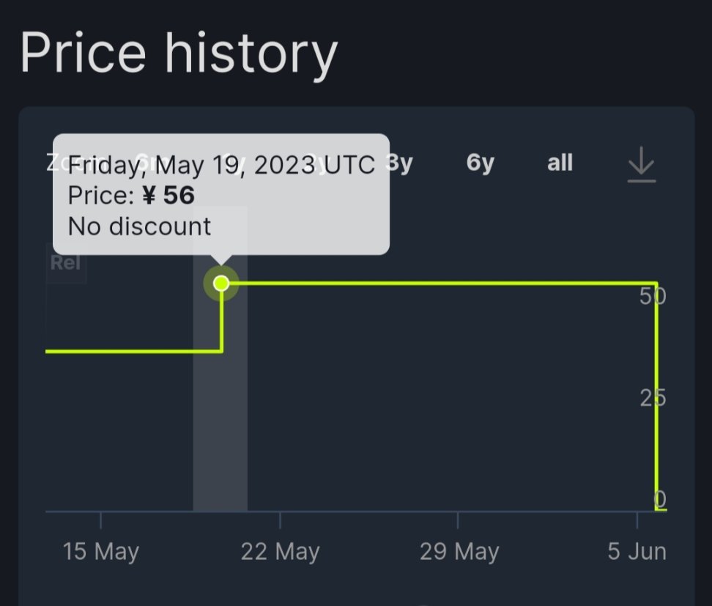The image size is (712, 606).
Task: Click the No discount tooltip text
Action: [139, 226]
